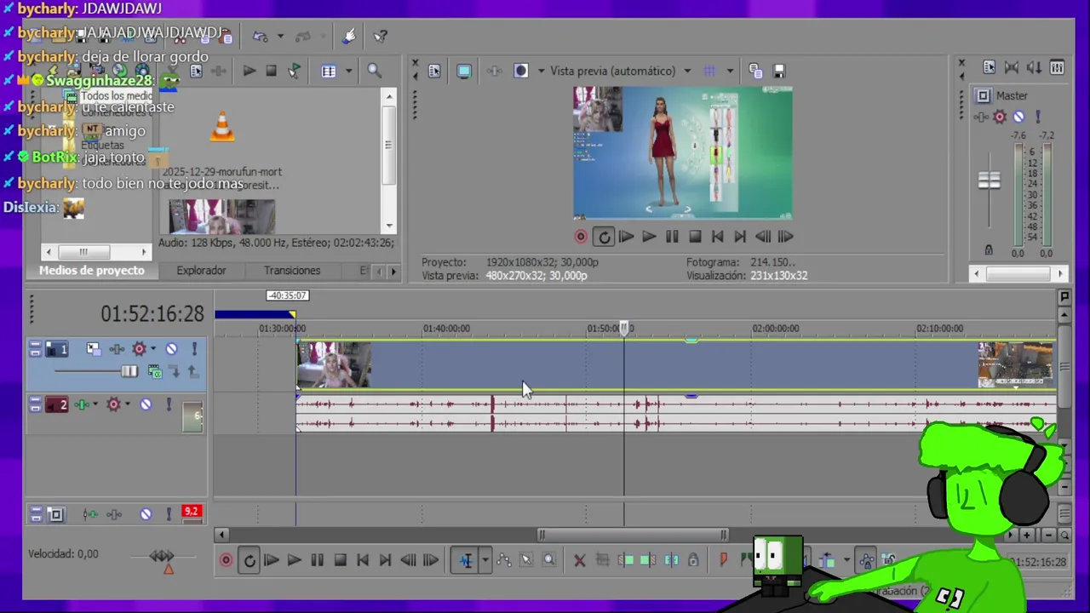Mute audio track 2
This screenshot has width=1090, height=613.
click(x=146, y=405)
